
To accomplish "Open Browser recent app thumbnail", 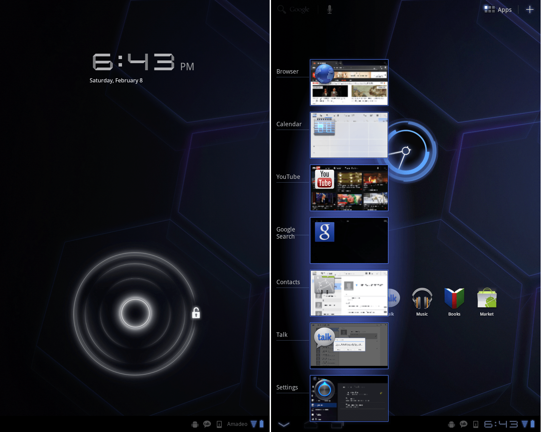I will click(349, 82).
